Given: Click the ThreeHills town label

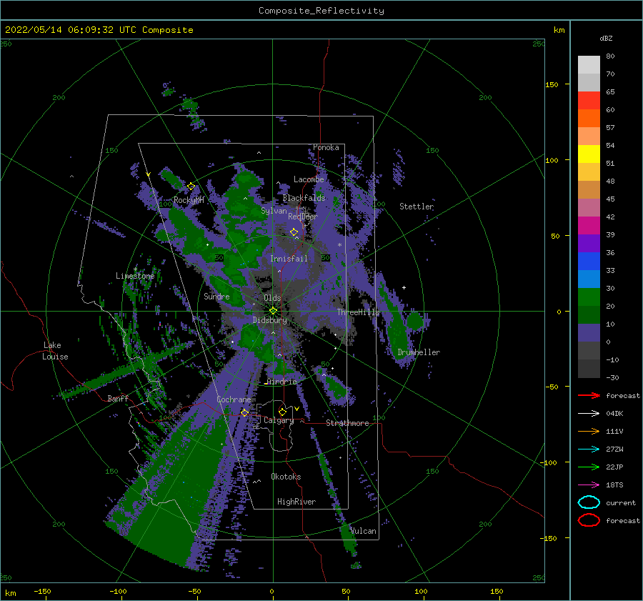Looking at the screenshot, I should (359, 312).
